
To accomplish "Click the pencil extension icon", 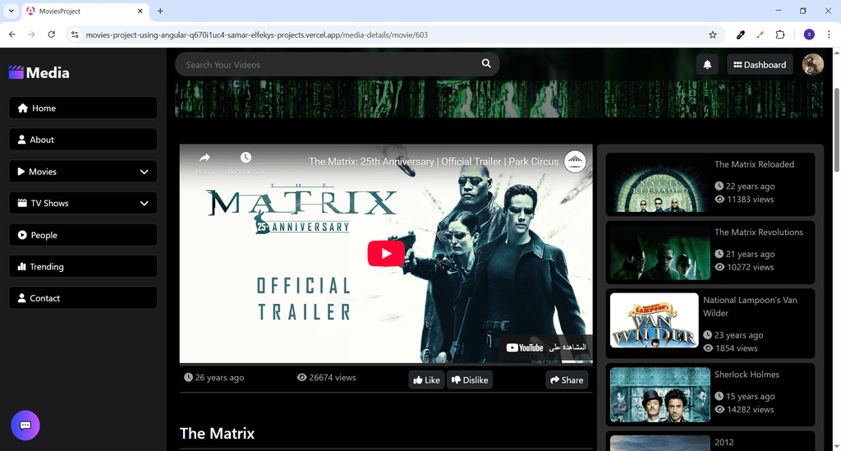I will point(760,35).
